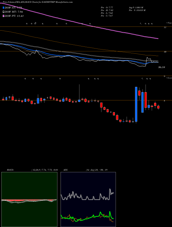The height and width of the screenshot is (227, 172).
Task: Click the 'Avg V: 1.001 M' volume text
Action: [x=136, y=8]
